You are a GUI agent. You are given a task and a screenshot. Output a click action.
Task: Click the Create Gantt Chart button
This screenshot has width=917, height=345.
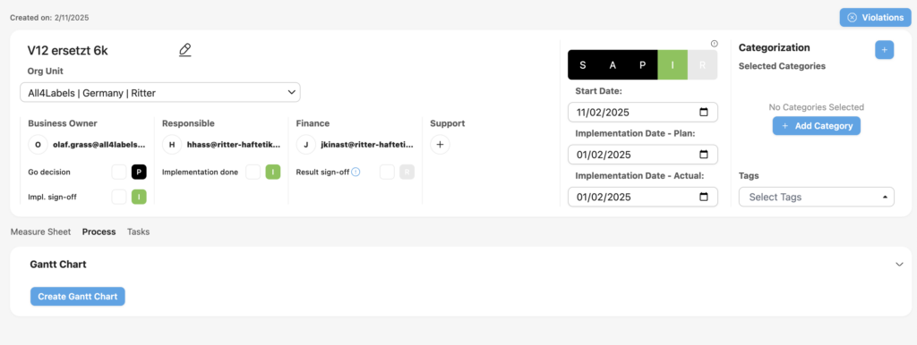click(x=78, y=297)
